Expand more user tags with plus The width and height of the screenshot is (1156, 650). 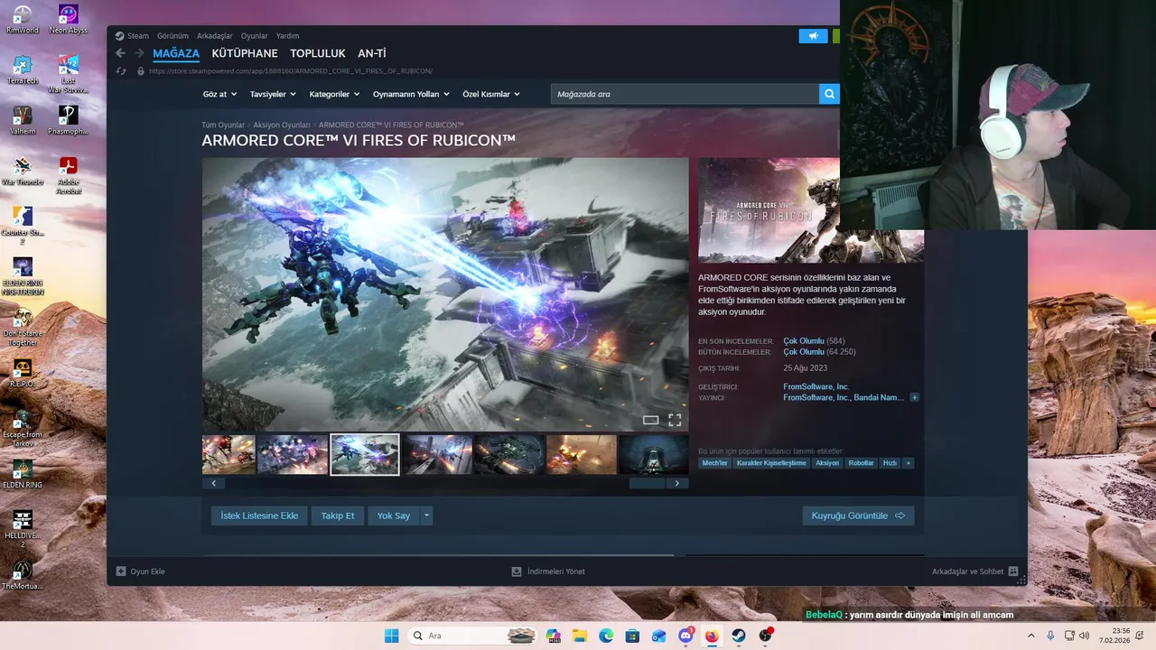click(x=908, y=463)
